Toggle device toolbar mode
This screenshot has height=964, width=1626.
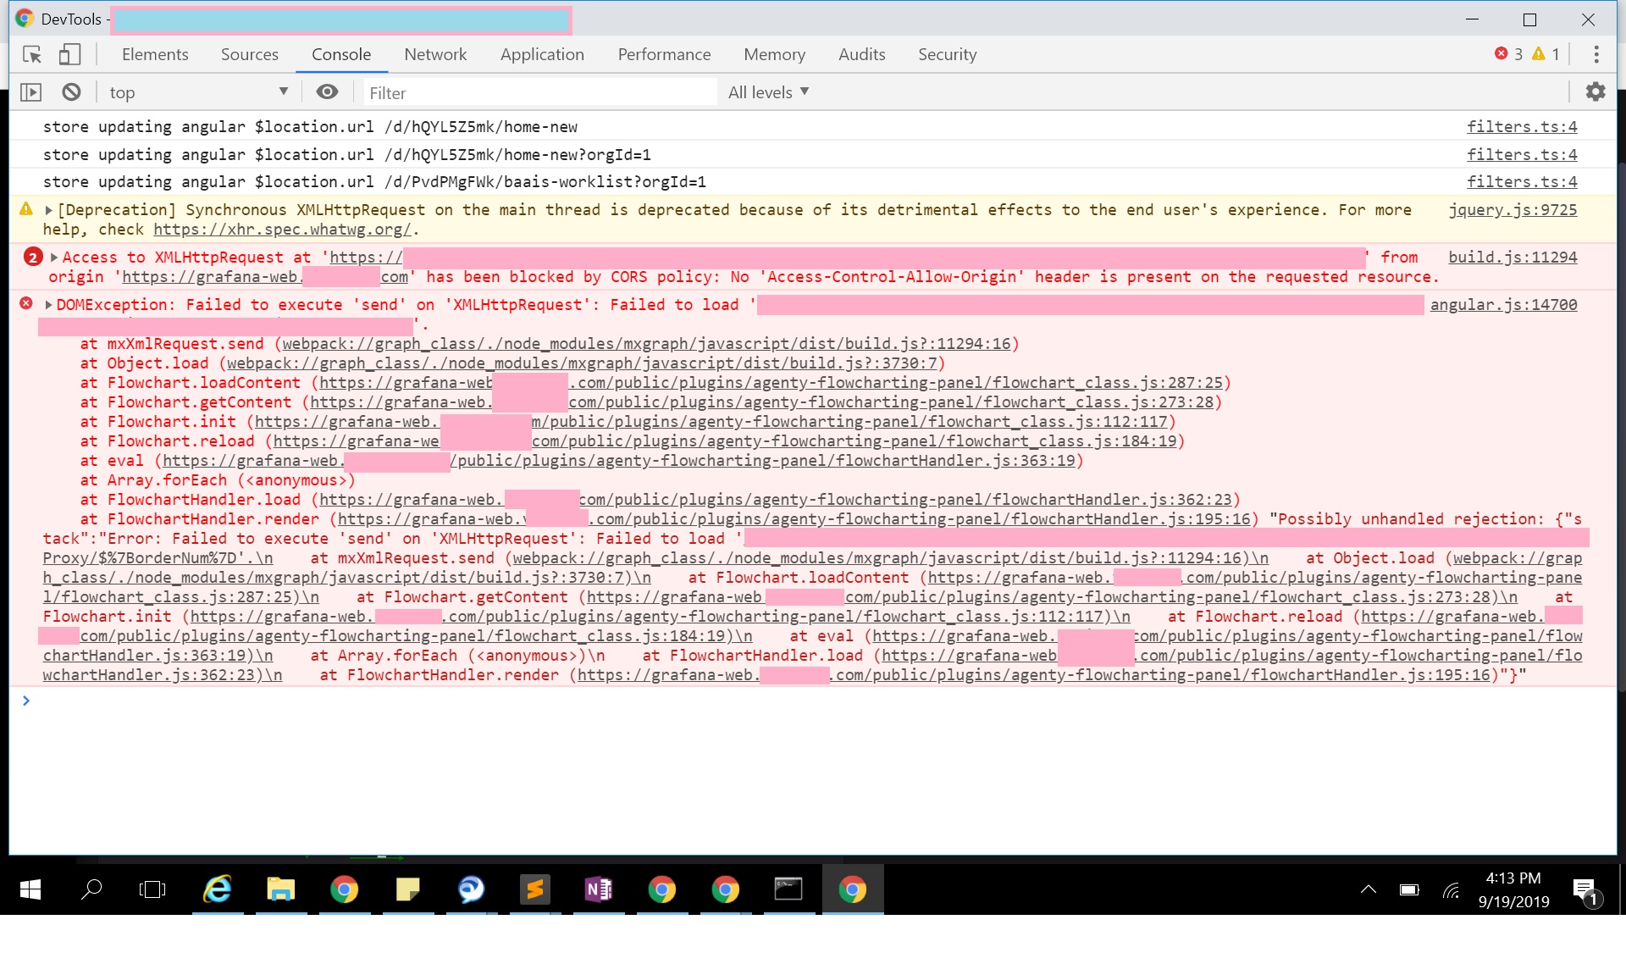tap(70, 54)
